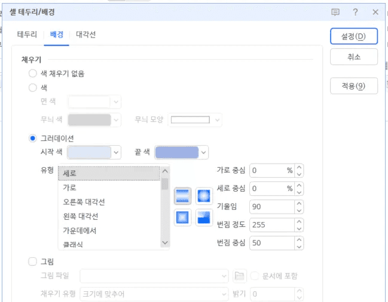This screenshot has width=388, height=302.
Task: Choose 가로 in the gradient type list
Action: click(109, 187)
